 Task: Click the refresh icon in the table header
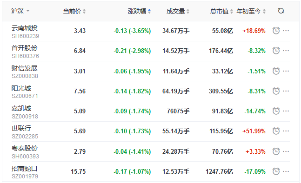click(x=281, y=11)
